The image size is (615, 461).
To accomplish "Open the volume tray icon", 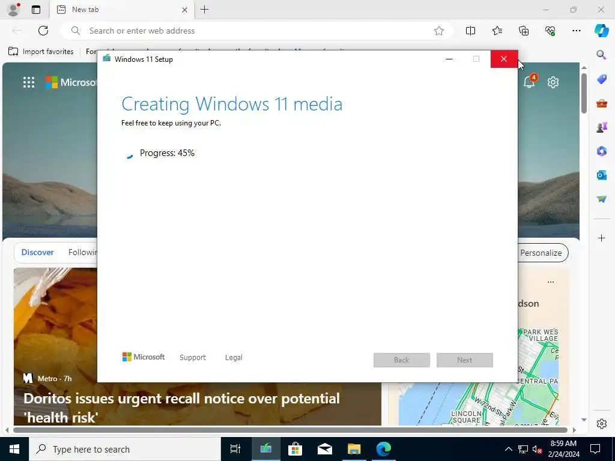I will click(538, 450).
